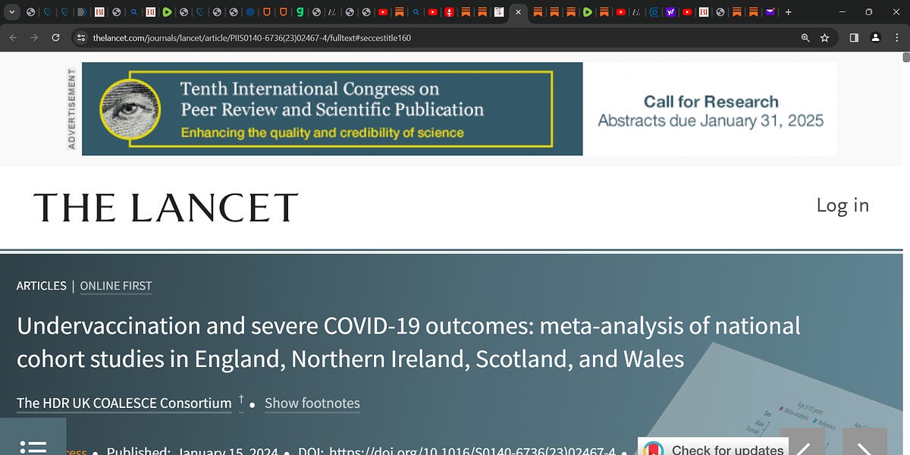Open The HDR UK COALESCE Consortium link

click(x=124, y=403)
